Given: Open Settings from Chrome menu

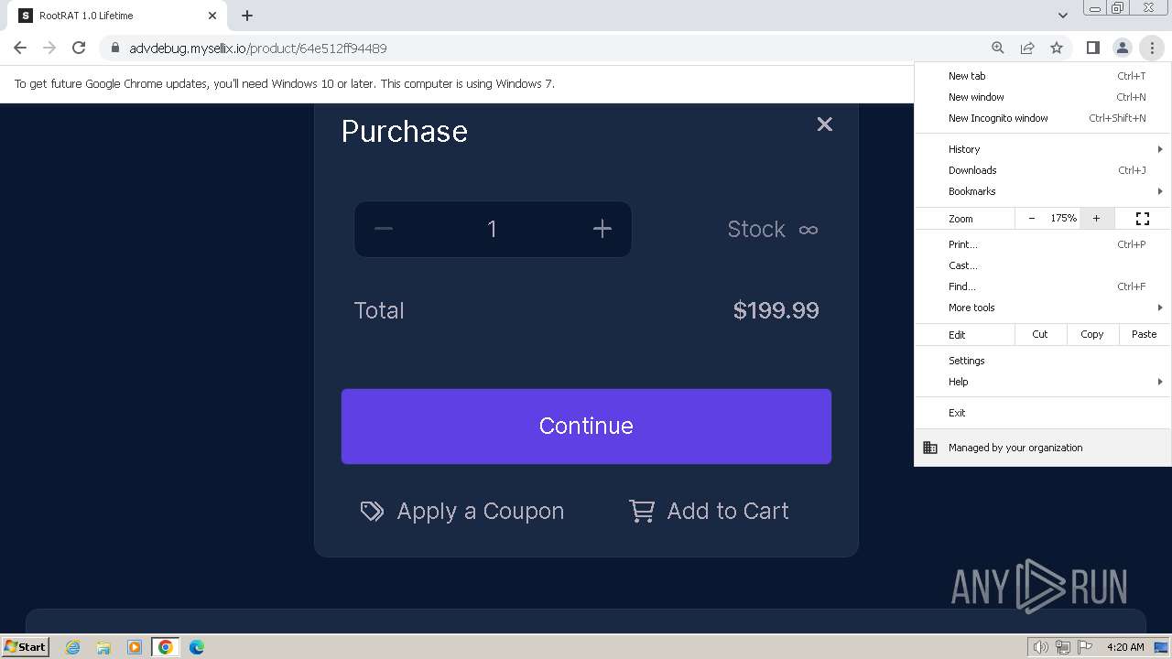Looking at the screenshot, I should pos(1043,361).
